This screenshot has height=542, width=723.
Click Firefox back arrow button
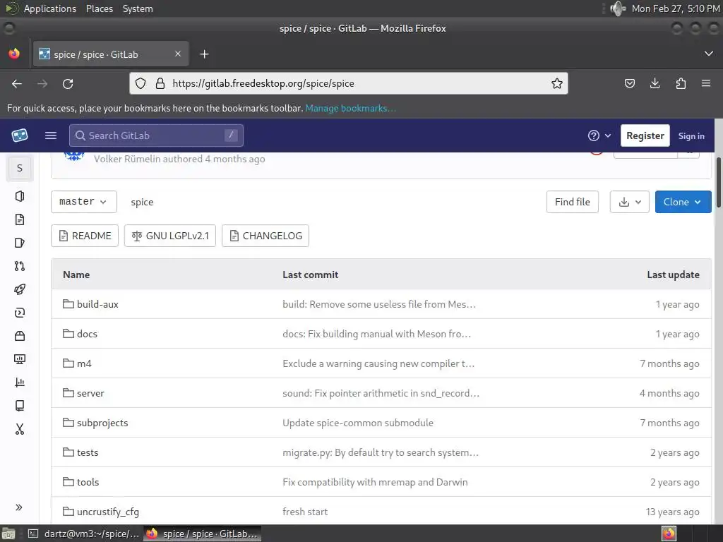(17, 83)
